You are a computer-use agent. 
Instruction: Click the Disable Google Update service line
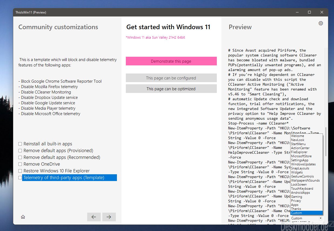point(47,103)
